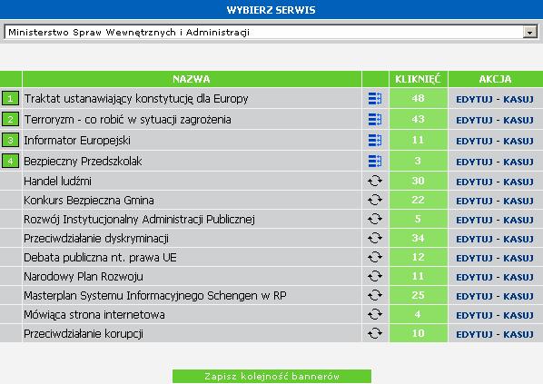
Task: Delete Rozwój Instytucjonalny Administracji Publicznej banner
Action: [518, 220]
